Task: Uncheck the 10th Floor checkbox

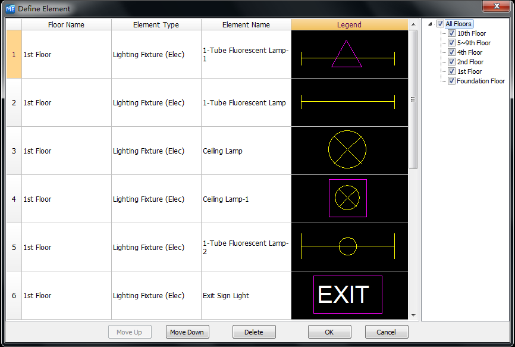Action: [x=451, y=33]
